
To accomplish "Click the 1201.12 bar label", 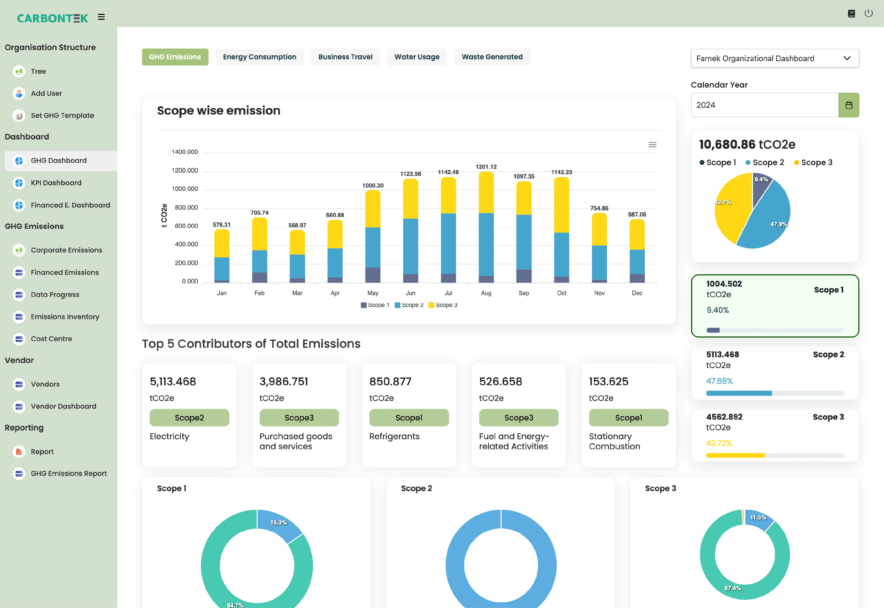I will click(486, 167).
